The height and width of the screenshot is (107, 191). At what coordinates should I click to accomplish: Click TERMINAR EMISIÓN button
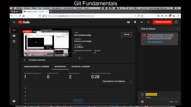tap(163, 22)
